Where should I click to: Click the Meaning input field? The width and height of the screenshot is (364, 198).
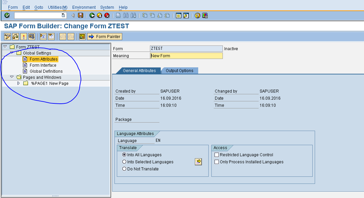click(x=186, y=56)
